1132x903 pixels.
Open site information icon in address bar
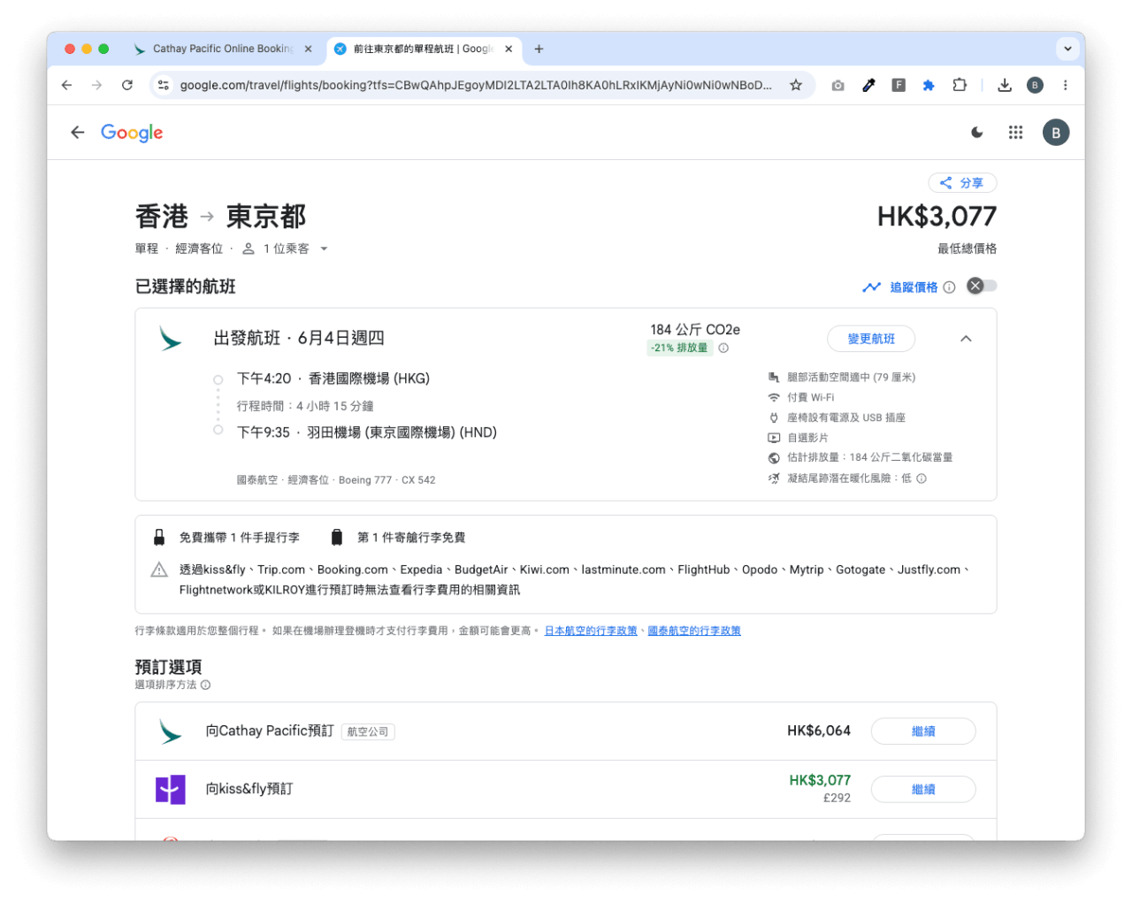[x=164, y=85]
